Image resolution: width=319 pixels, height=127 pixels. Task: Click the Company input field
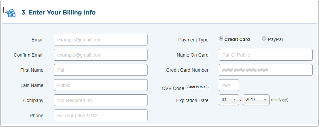click(x=101, y=100)
